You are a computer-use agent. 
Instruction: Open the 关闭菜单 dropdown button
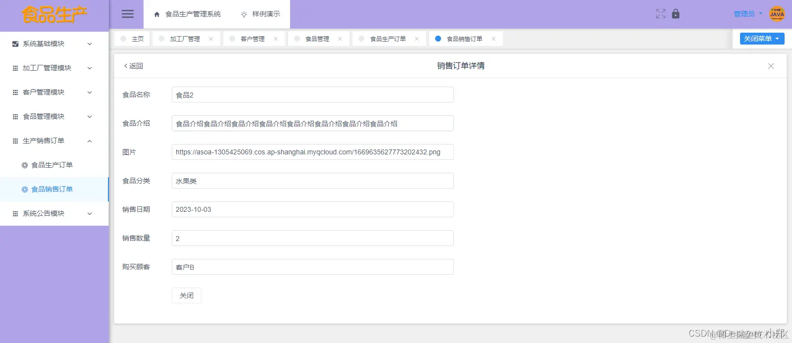click(x=762, y=39)
